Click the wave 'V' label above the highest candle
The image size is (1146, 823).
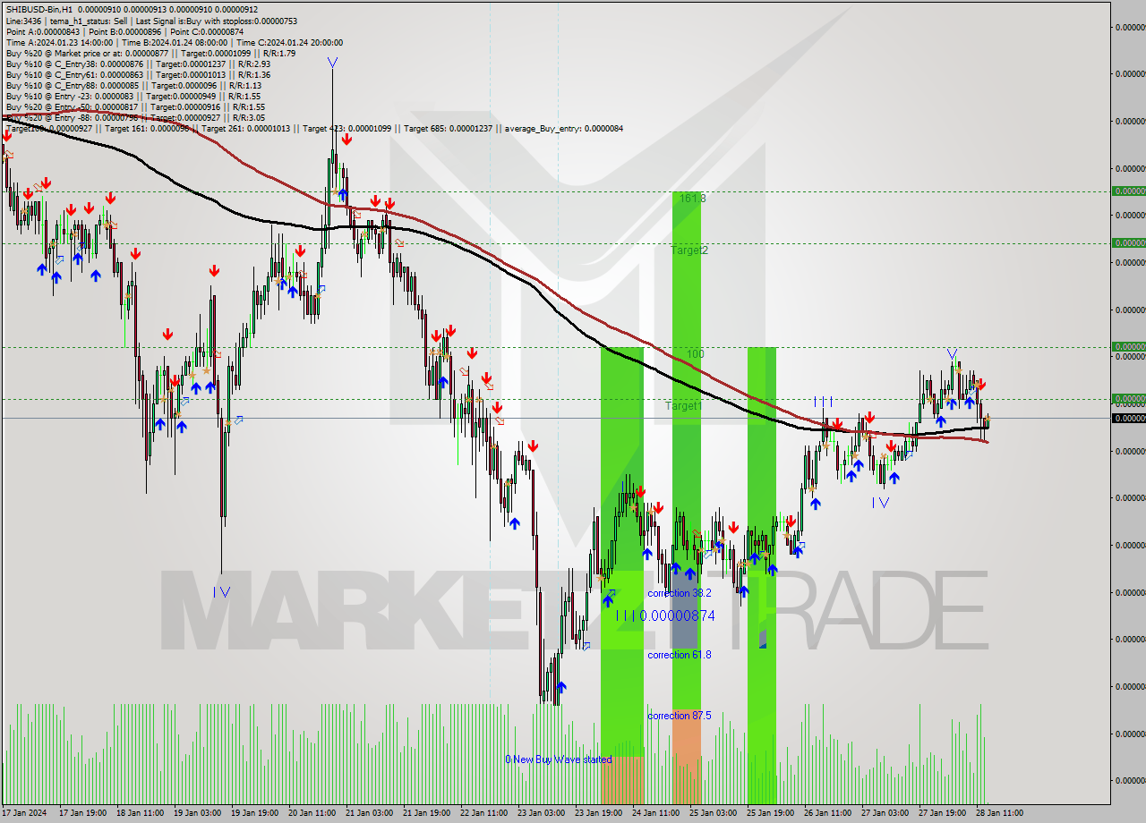tap(332, 63)
